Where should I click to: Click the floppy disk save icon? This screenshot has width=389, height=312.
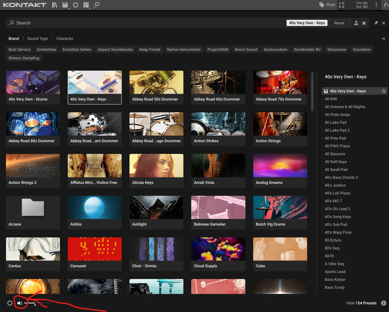tap(65, 5)
